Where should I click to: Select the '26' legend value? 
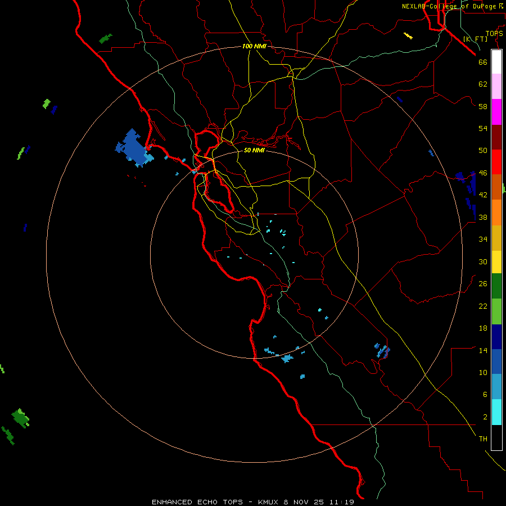(483, 284)
